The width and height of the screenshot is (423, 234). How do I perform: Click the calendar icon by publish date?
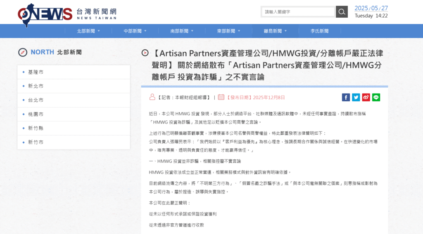coord(221,97)
